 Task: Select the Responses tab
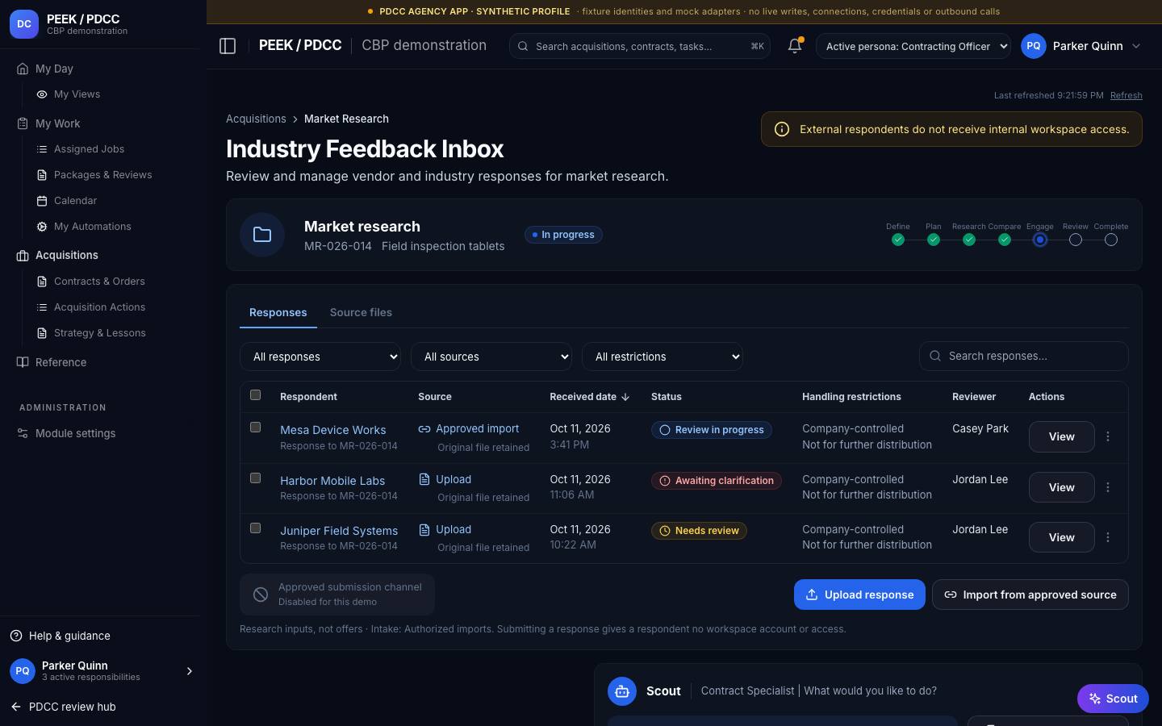(x=278, y=312)
